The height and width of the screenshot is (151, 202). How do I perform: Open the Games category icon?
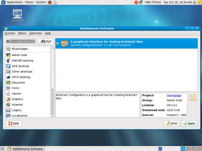[x=8, y=94]
